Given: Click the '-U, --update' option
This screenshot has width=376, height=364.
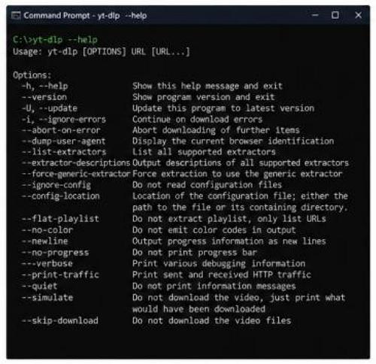Looking at the screenshot, I should point(50,108).
